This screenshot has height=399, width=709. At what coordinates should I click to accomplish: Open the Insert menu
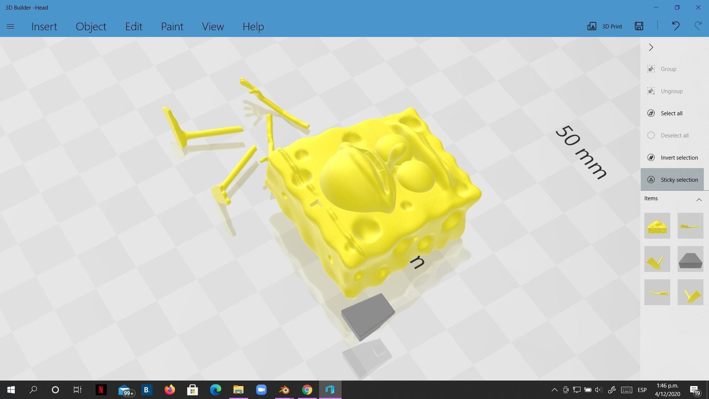pyautogui.click(x=44, y=27)
